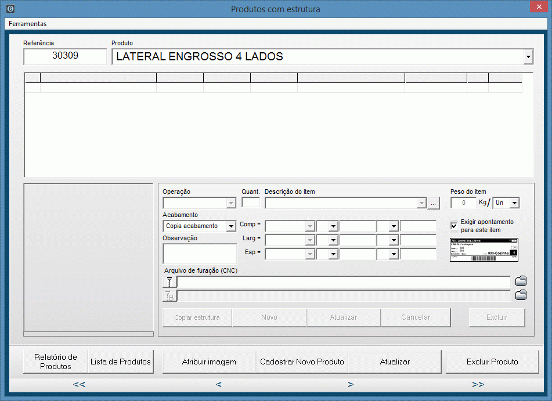Screen dimensions: 552x401
Task: Click the item panel Atualizar button
Action: [x=343, y=317]
